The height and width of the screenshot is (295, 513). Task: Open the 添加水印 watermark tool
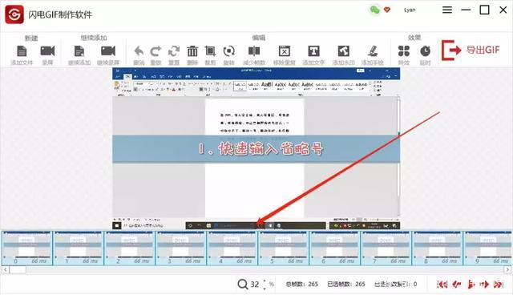click(x=344, y=51)
